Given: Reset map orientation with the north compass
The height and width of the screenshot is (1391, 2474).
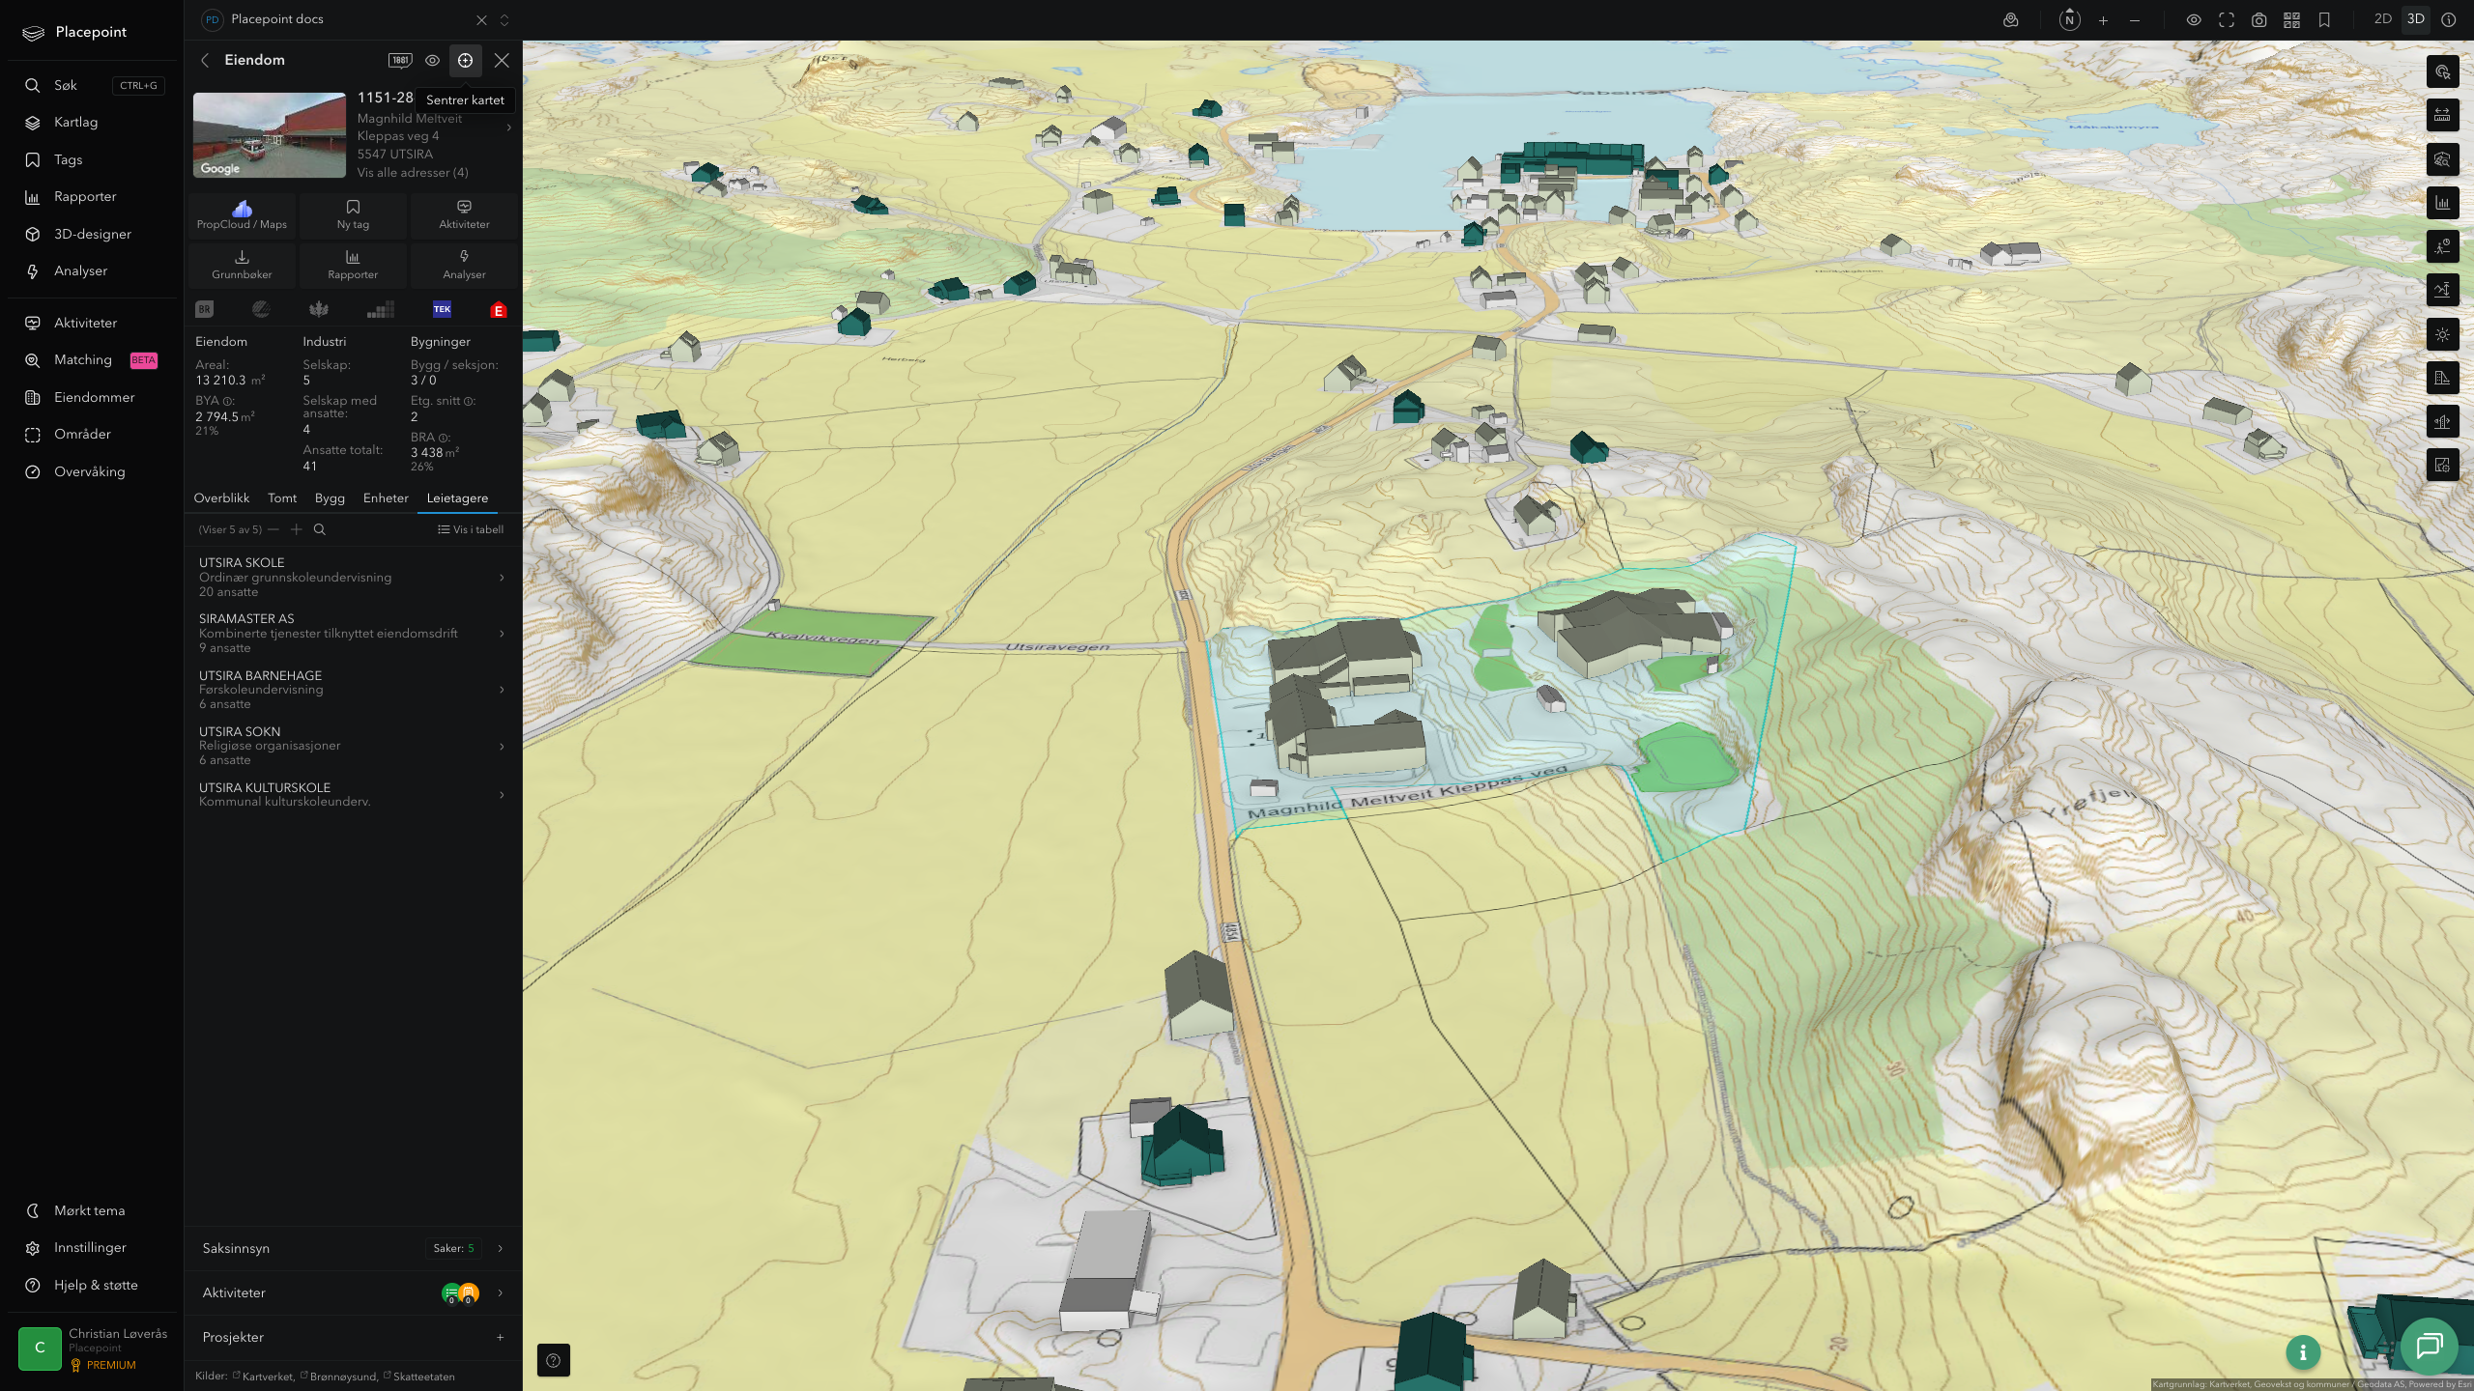Looking at the screenshot, I should pyautogui.click(x=2069, y=19).
